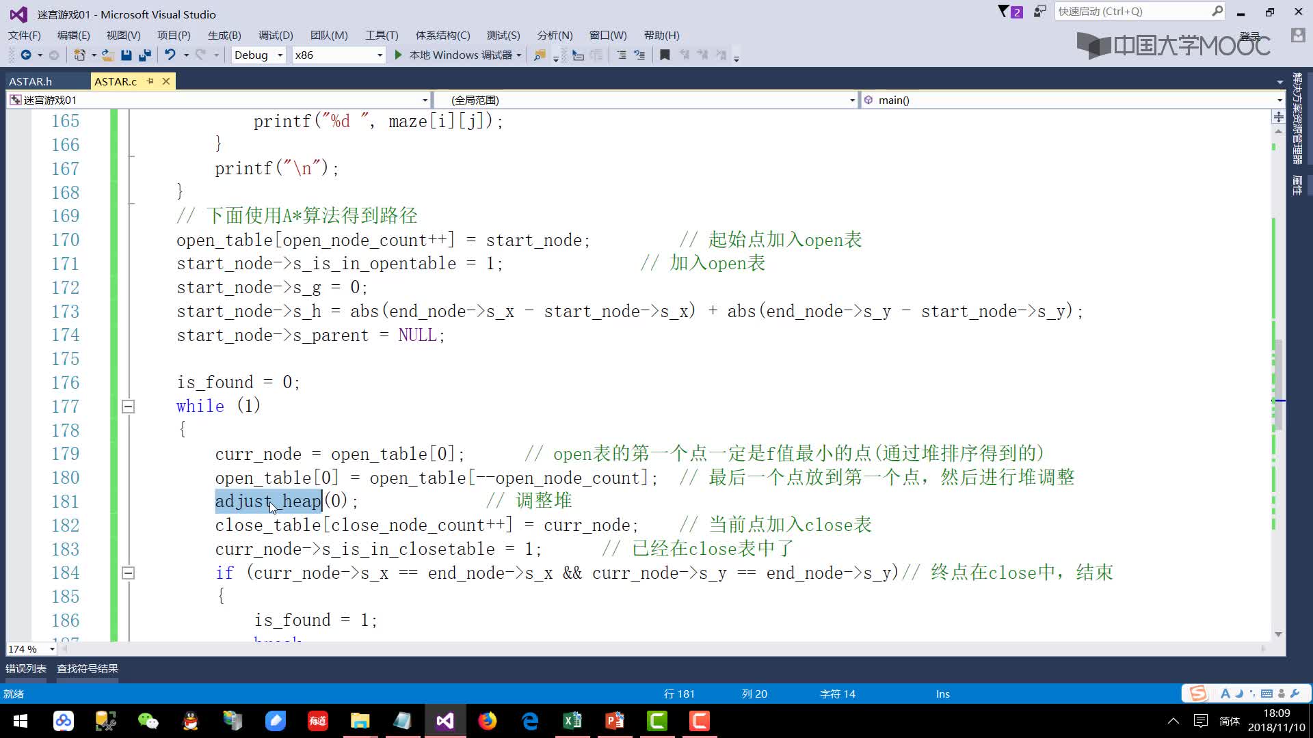The width and height of the screenshot is (1313, 738).
Task: Click the horizontal scrollbar right arrow
Action: pyautogui.click(x=1264, y=648)
